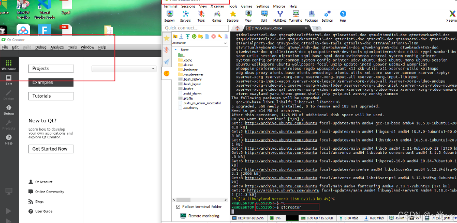Screen dimensions: 457x223
Task: Open the Terminal menu in MobaXterm
Action: point(170,6)
